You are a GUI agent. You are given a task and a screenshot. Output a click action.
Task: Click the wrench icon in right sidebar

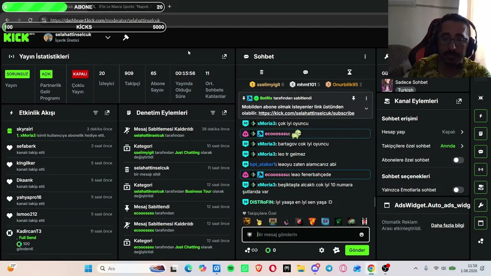(481, 205)
